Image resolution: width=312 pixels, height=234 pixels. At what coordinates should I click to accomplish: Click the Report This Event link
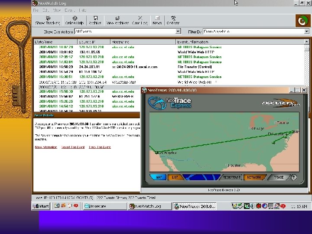(73, 147)
